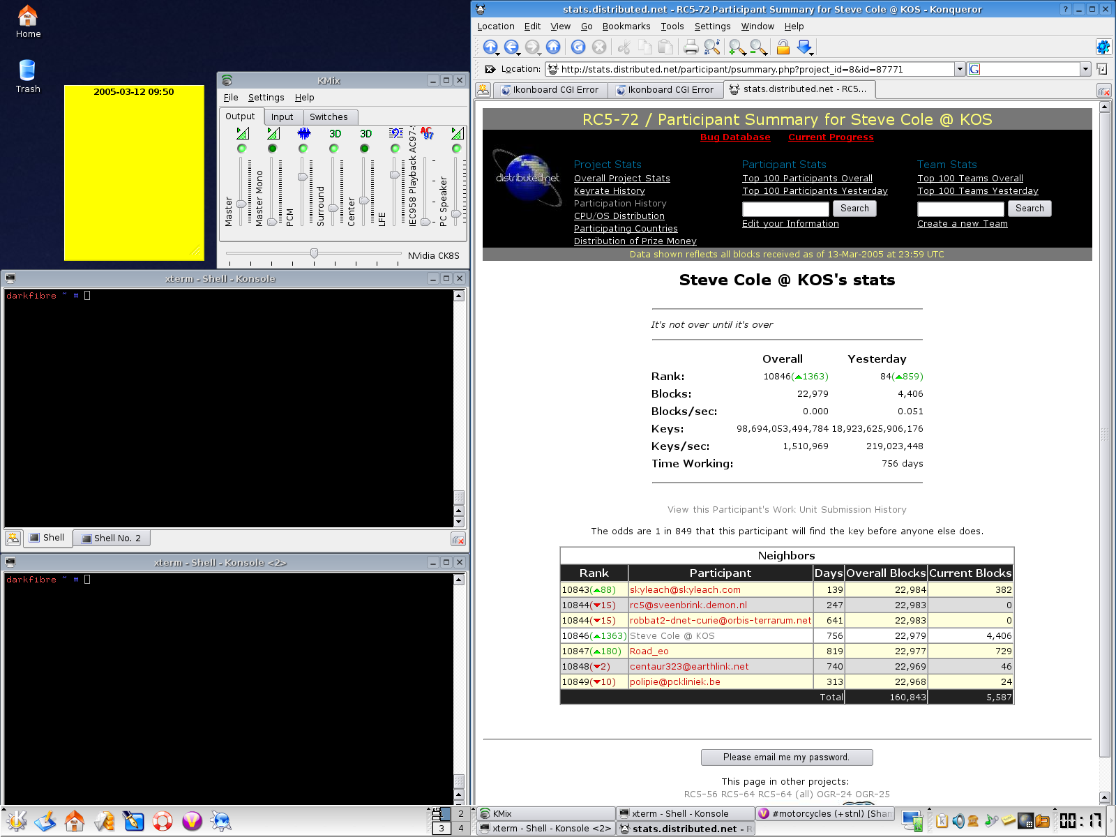This screenshot has height=837, width=1116.
Task: Open the Help Center lifebuoy icon
Action: point(163,821)
